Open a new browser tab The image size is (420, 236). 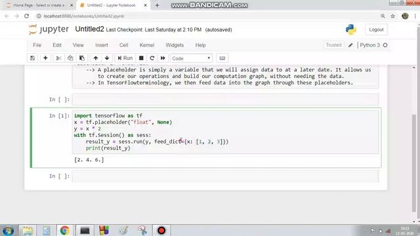[157, 5]
